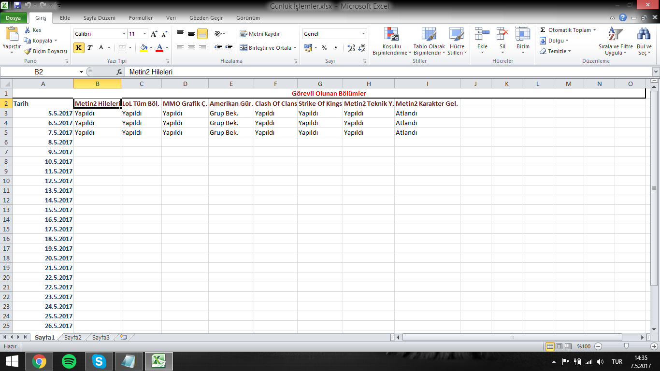Open Sırala ve Filtre Uygula menu
660x371 pixels.
(616, 41)
